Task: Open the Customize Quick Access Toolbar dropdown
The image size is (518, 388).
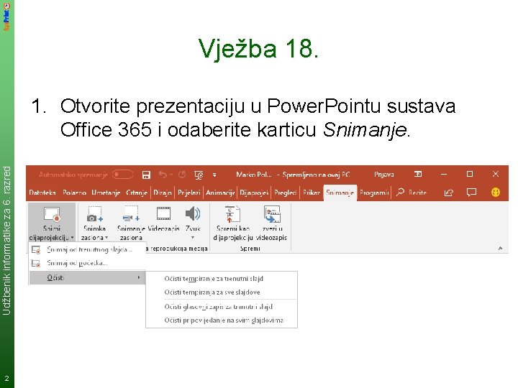Action: [x=214, y=175]
